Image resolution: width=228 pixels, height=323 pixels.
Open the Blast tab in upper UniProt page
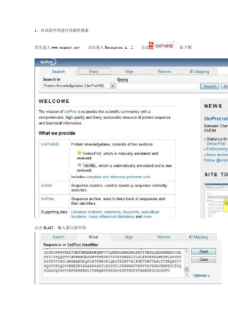pyautogui.click(x=94, y=71)
